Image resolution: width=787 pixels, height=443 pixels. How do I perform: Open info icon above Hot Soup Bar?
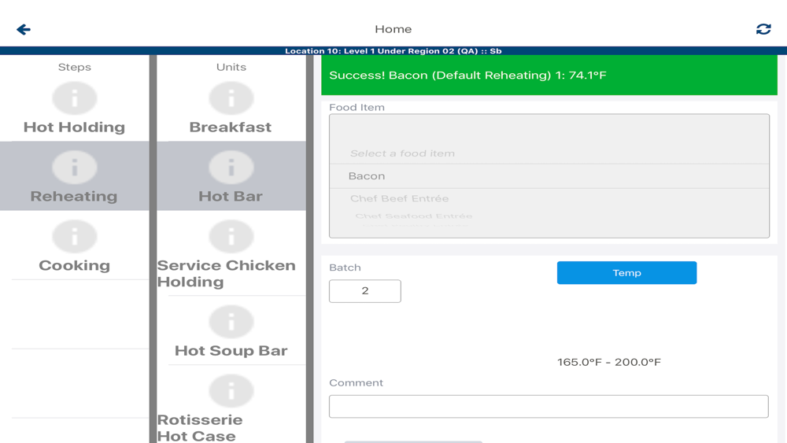tap(231, 322)
